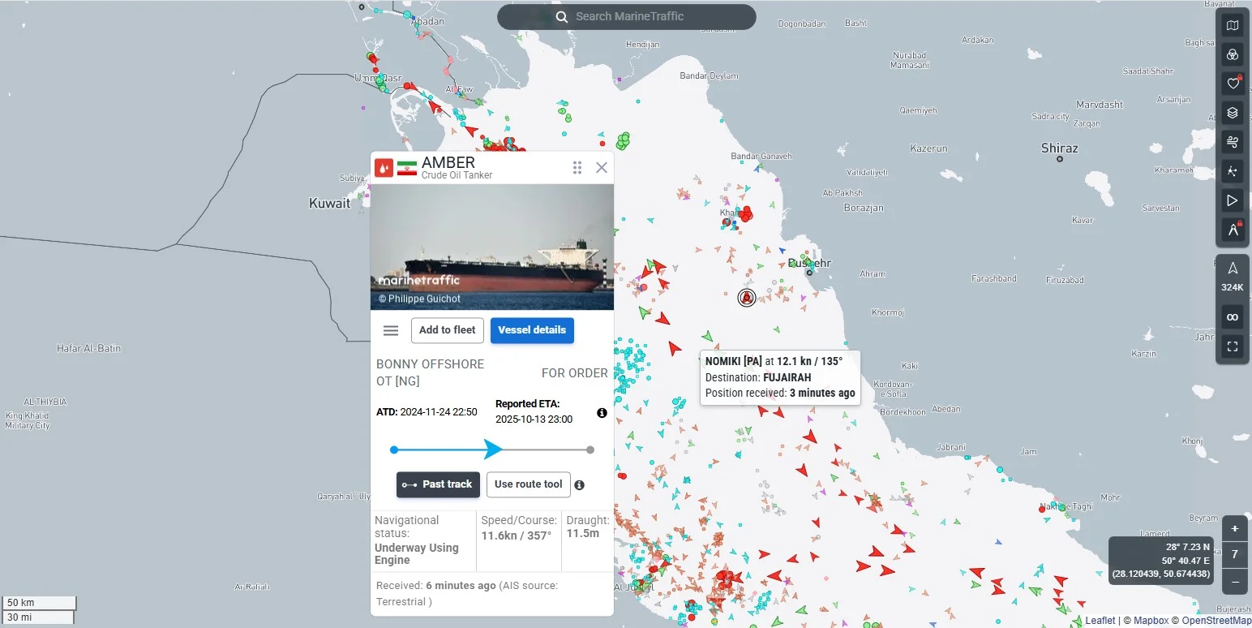
Task: Click Add to fleet button
Action: click(x=447, y=330)
